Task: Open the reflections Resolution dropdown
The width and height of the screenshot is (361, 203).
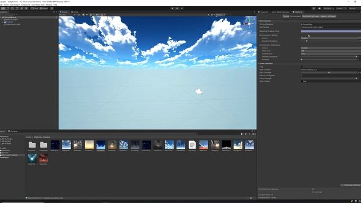Action: tap(331, 51)
